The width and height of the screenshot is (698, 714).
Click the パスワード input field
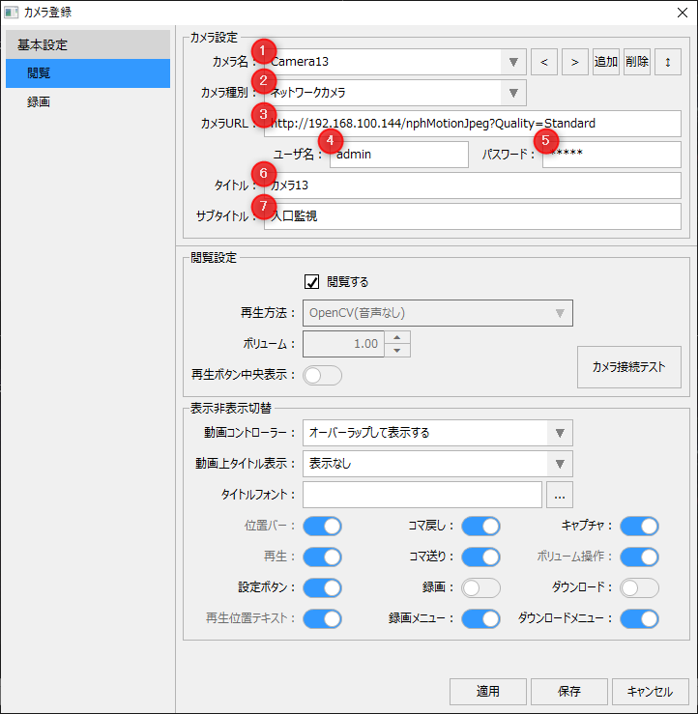[612, 155]
